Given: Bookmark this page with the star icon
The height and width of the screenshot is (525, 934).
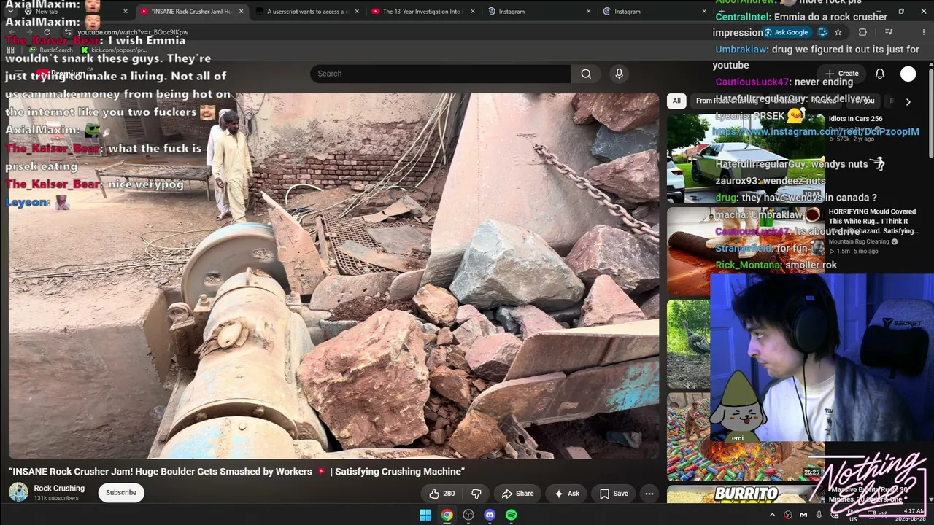Looking at the screenshot, I should coord(838,32).
